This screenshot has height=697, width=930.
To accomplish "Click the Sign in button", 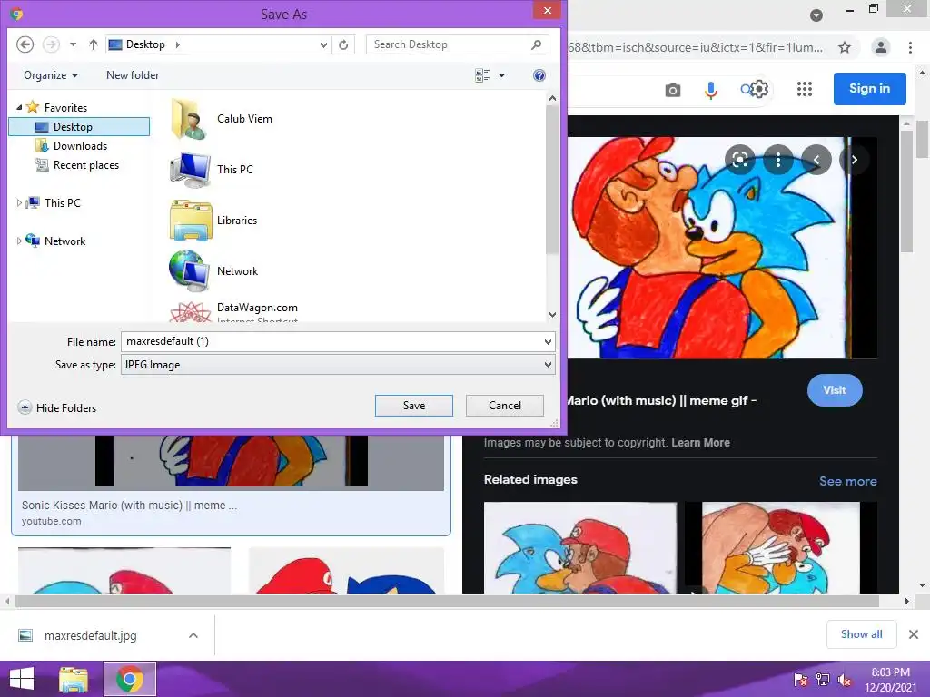I will click(x=869, y=89).
